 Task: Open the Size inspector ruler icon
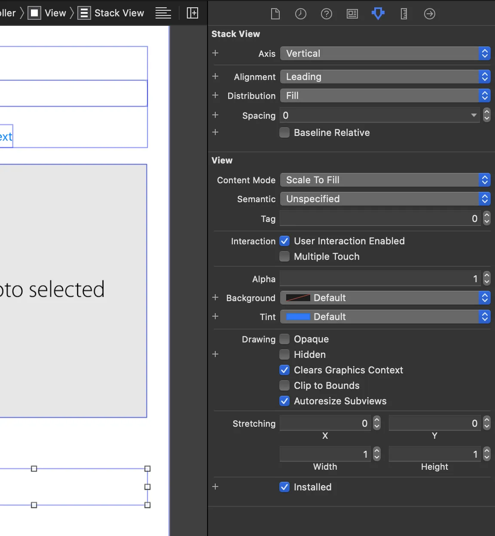click(x=404, y=14)
